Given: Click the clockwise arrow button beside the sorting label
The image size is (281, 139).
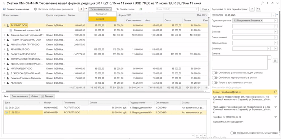Looking at the screenshot, I should tap(252, 9).
